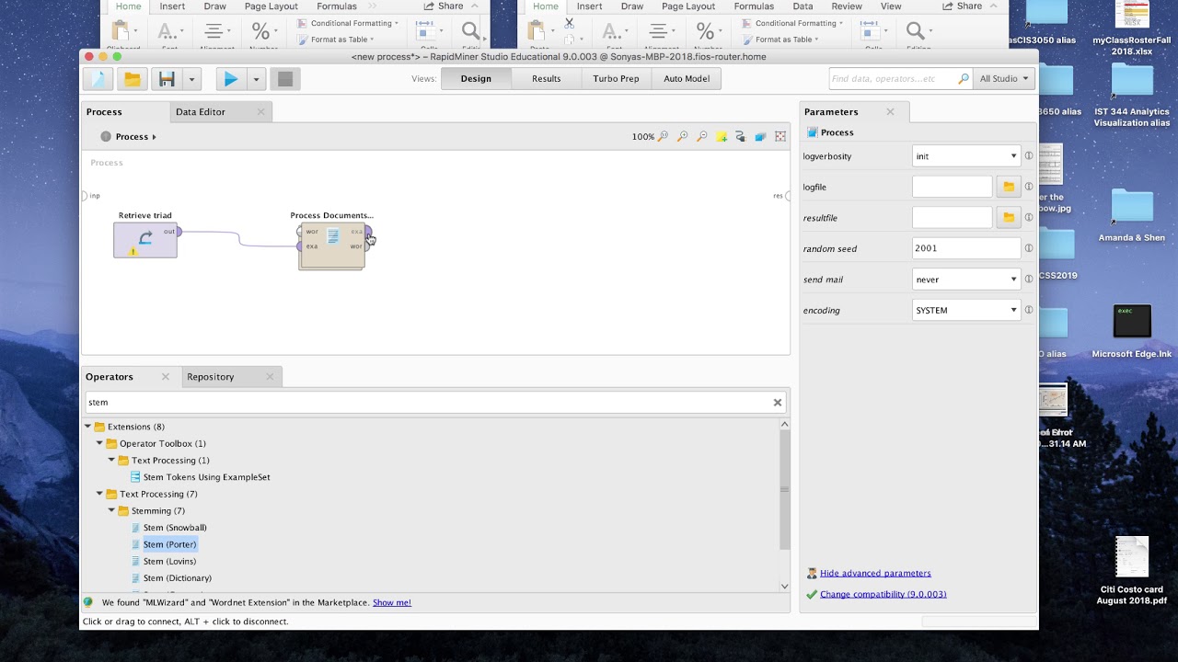Create a new process with the blank-page icon
This screenshot has width=1178, height=662.
click(98, 79)
